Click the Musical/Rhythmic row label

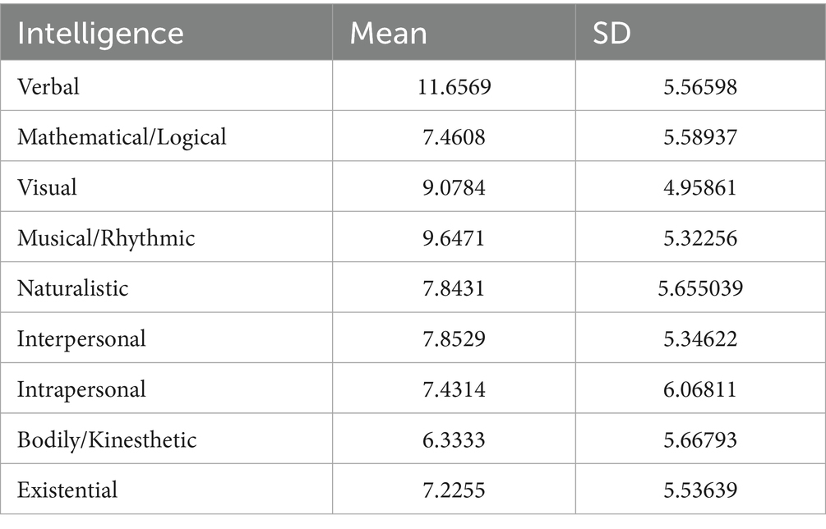click(x=106, y=238)
